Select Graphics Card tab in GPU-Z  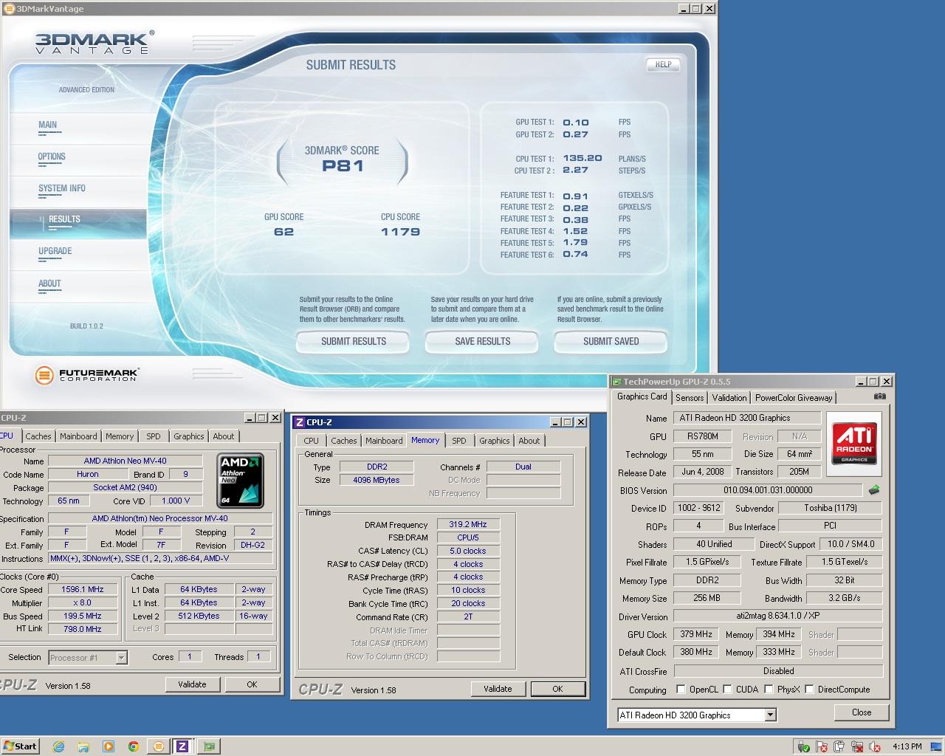(x=642, y=396)
